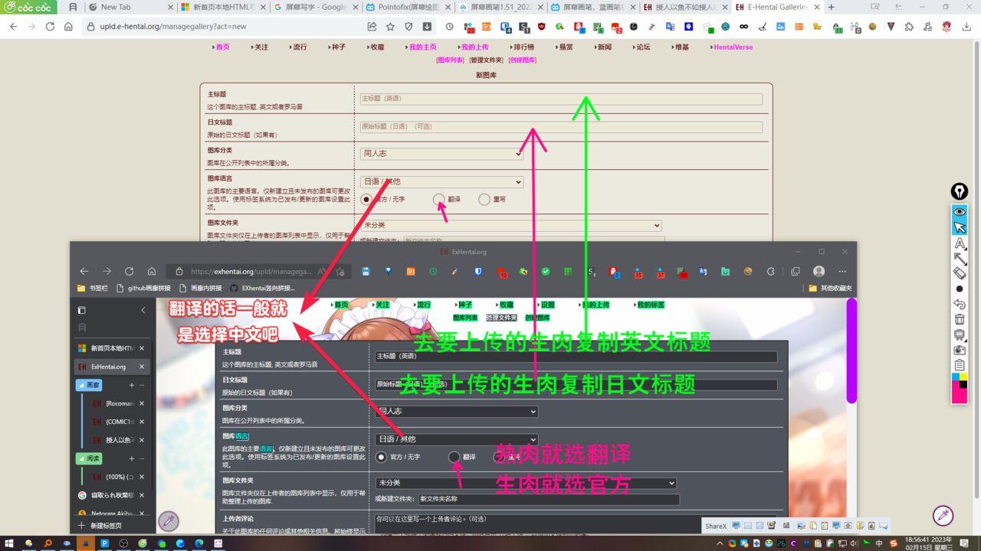This screenshot has width=981, height=551.
Task: Click the undo arrow in annotation toolbar
Action: (960, 304)
